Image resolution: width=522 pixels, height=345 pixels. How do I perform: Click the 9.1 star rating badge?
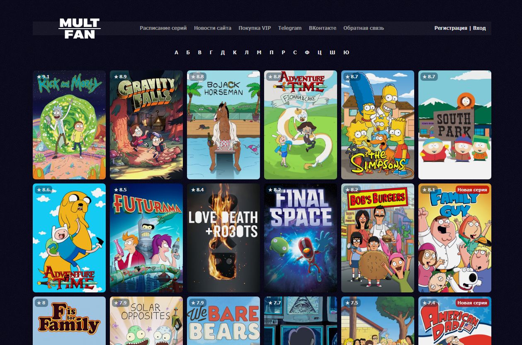pos(43,77)
